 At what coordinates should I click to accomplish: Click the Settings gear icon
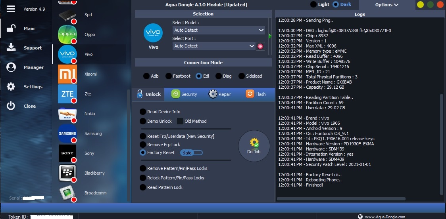(11, 87)
